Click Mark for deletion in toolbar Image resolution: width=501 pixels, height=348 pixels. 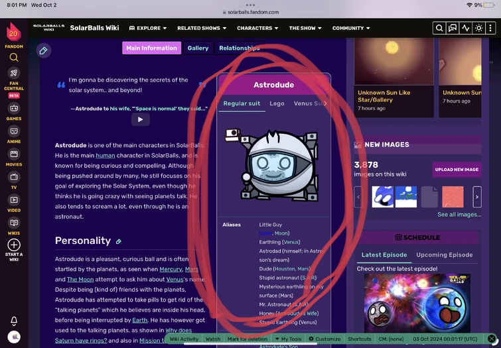[x=248, y=339]
